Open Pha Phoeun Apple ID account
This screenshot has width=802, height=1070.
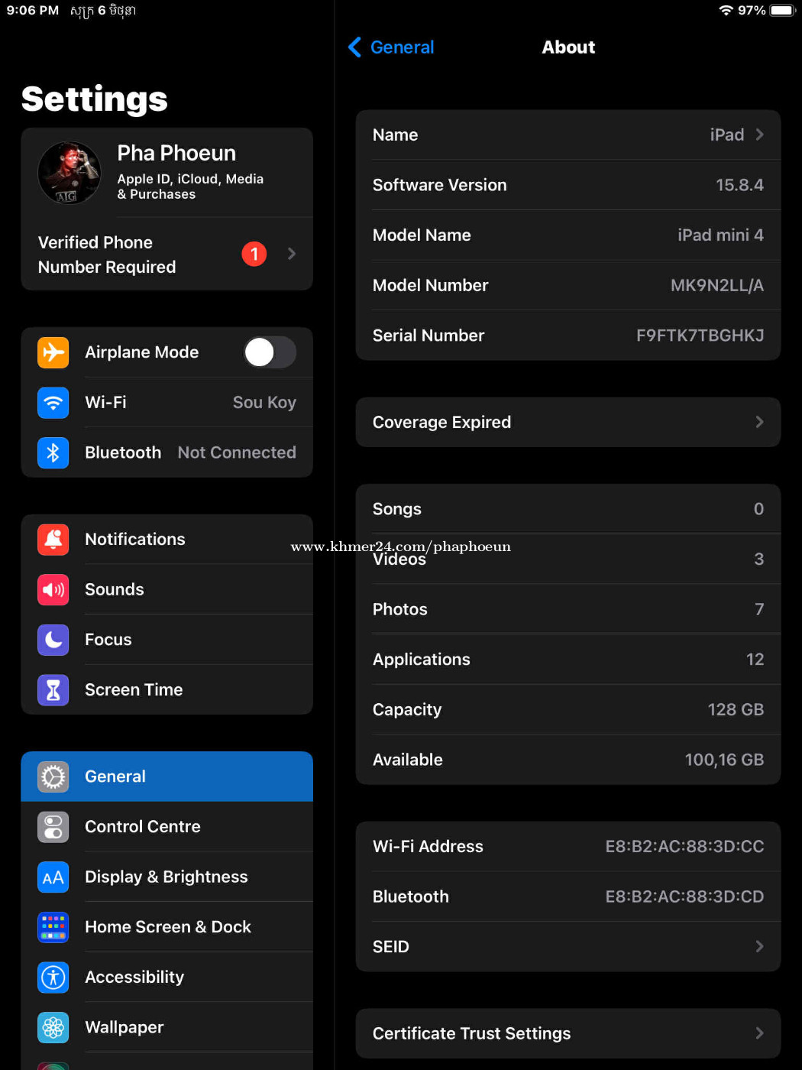[167, 173]
